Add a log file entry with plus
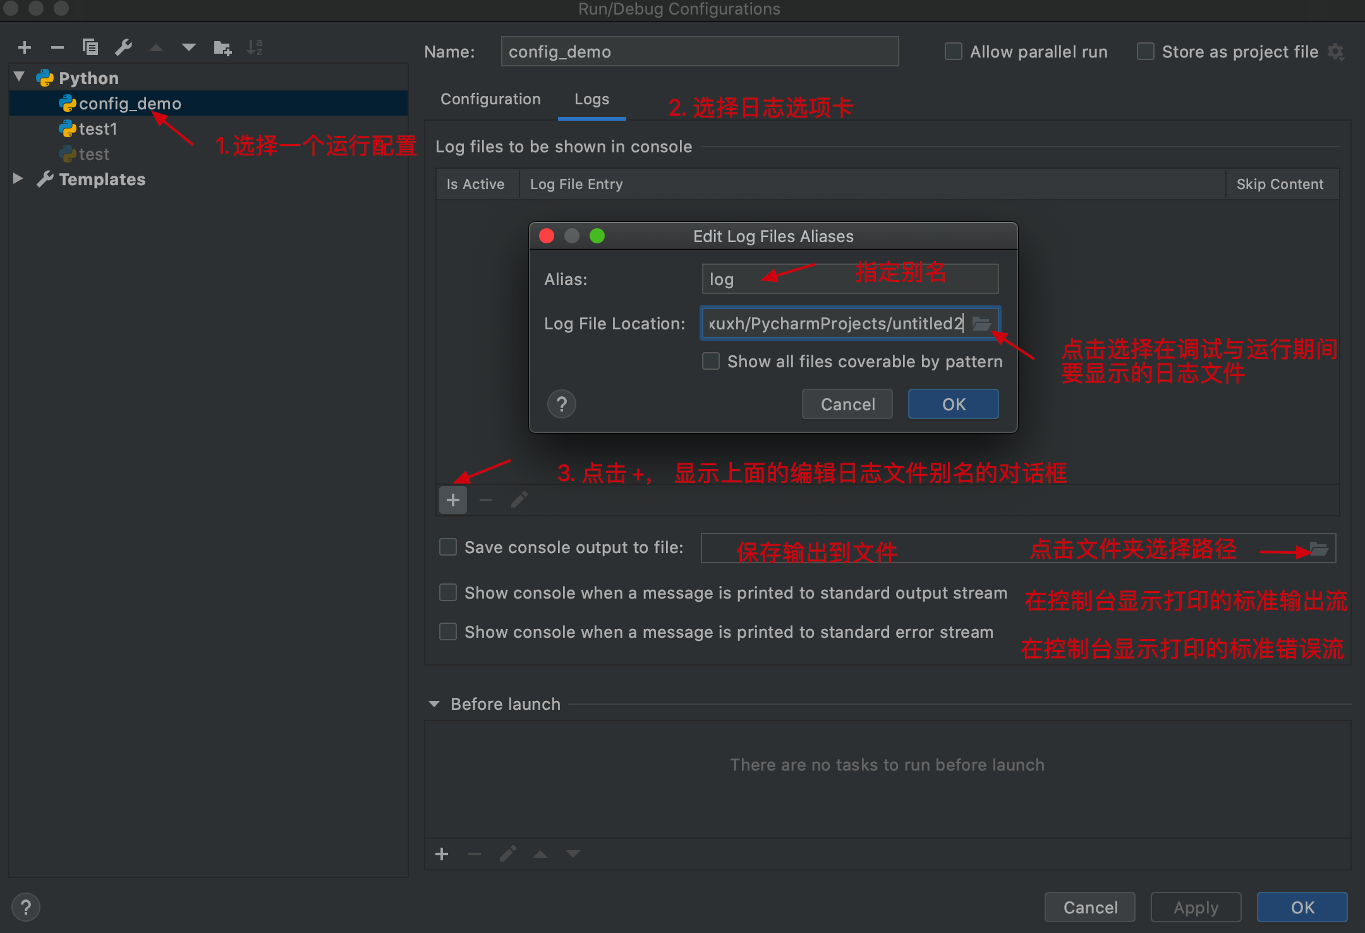Image resolution: width=1365 pixels, height=933 pixels. click(x=453, y=500)
